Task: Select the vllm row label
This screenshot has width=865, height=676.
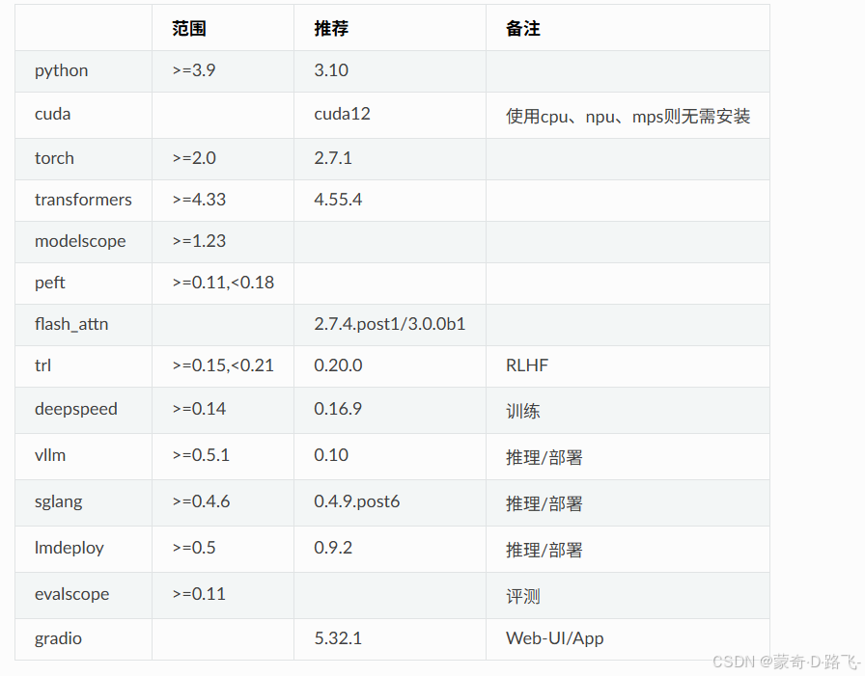Action: click(49, 455)
